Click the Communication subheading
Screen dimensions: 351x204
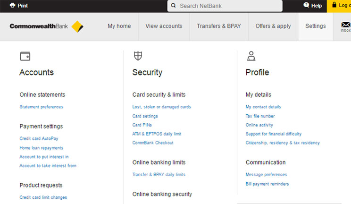point(266,162)
